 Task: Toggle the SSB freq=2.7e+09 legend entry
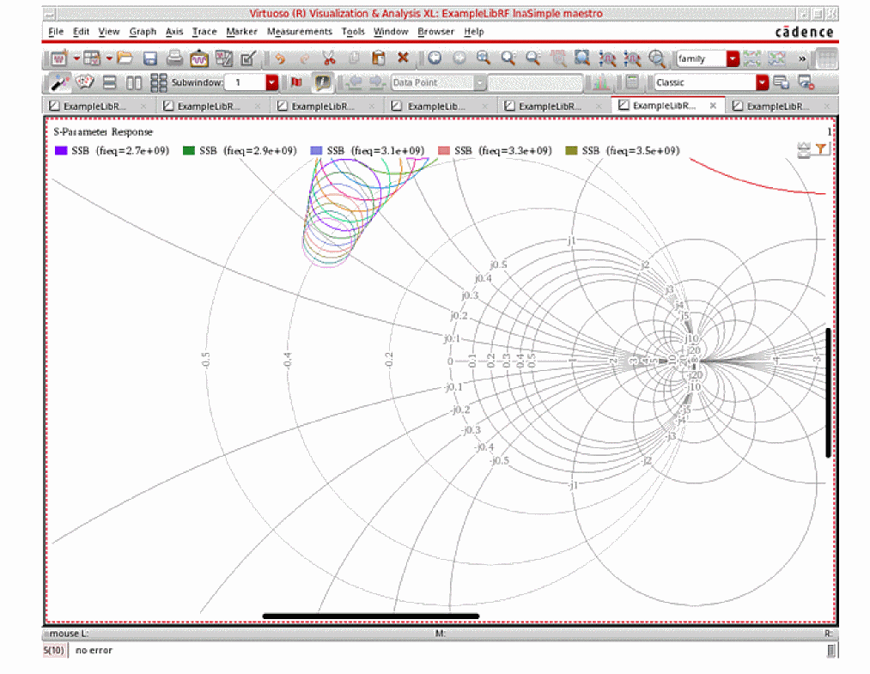coord(112,150)
